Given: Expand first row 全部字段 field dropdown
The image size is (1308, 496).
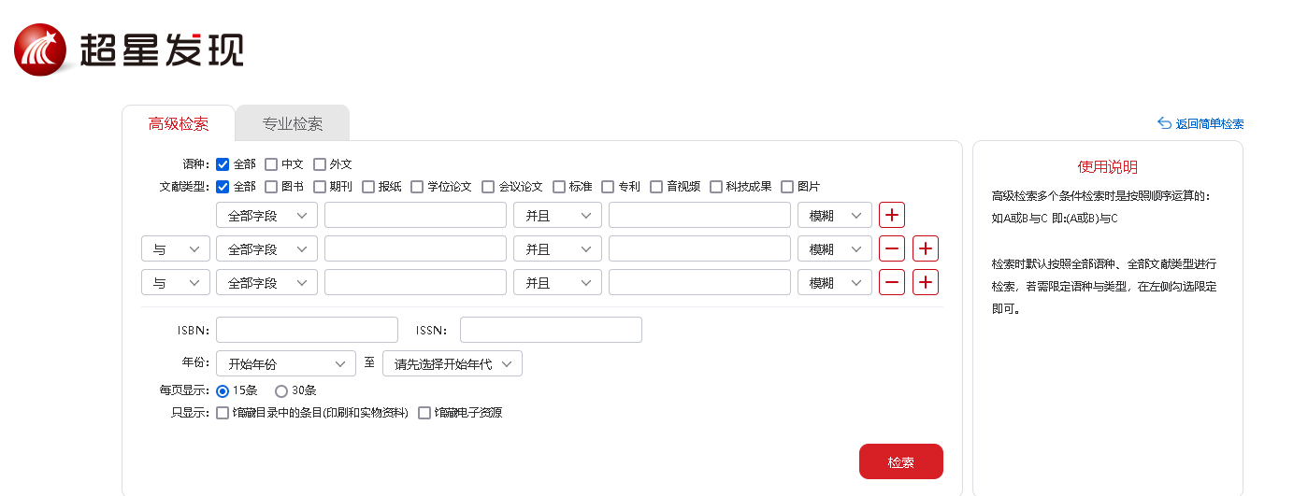Looking at the screenshot, I should tap(266, 215).
